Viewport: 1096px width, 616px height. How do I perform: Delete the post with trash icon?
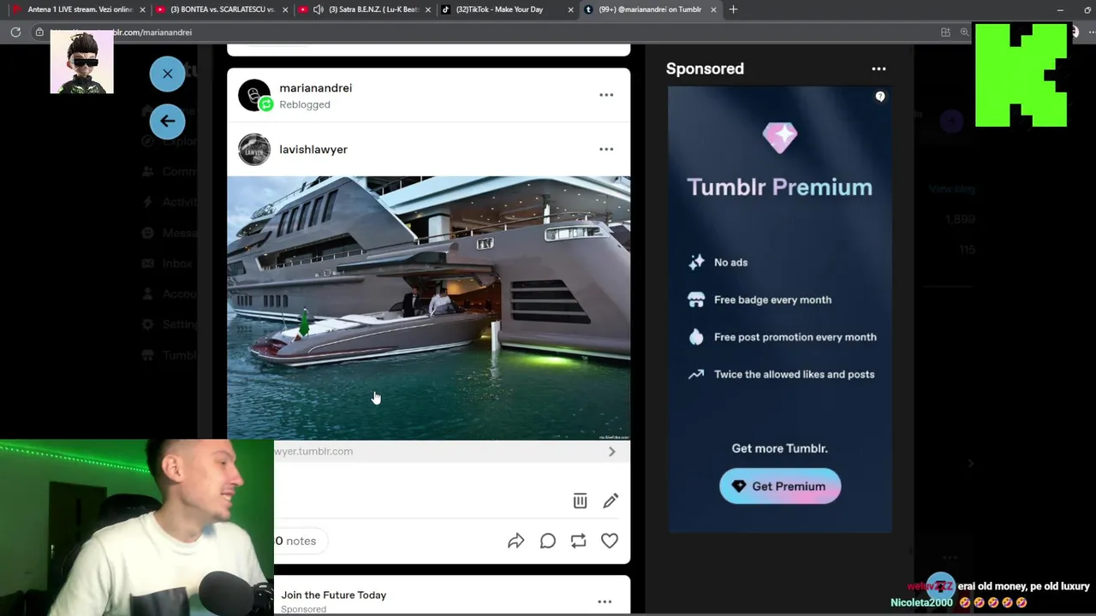point(580,500)
